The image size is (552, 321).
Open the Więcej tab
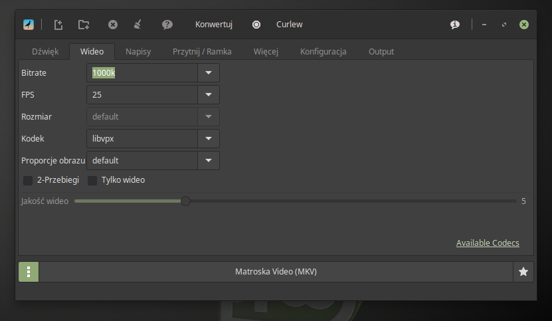(266, 51)
